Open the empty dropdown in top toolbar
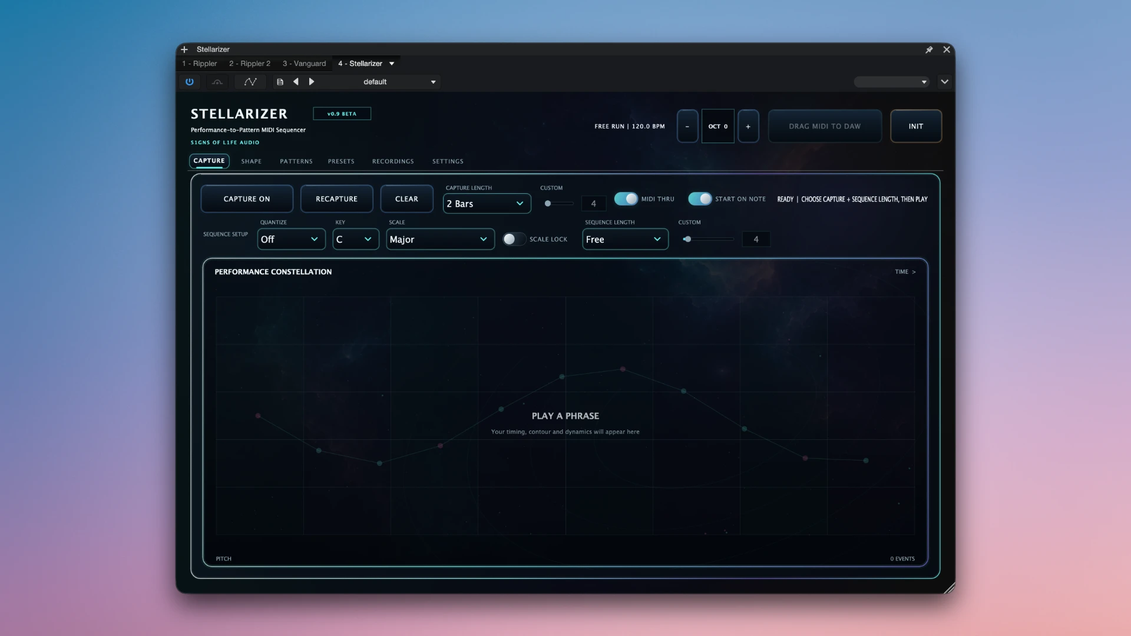The width and height of the screenshot is (1131, 636). (891, 82)
